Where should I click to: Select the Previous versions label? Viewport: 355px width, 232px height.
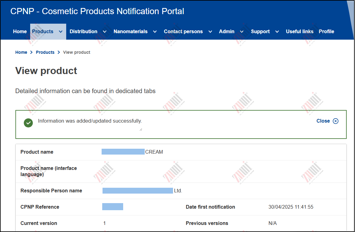(207, 223)
